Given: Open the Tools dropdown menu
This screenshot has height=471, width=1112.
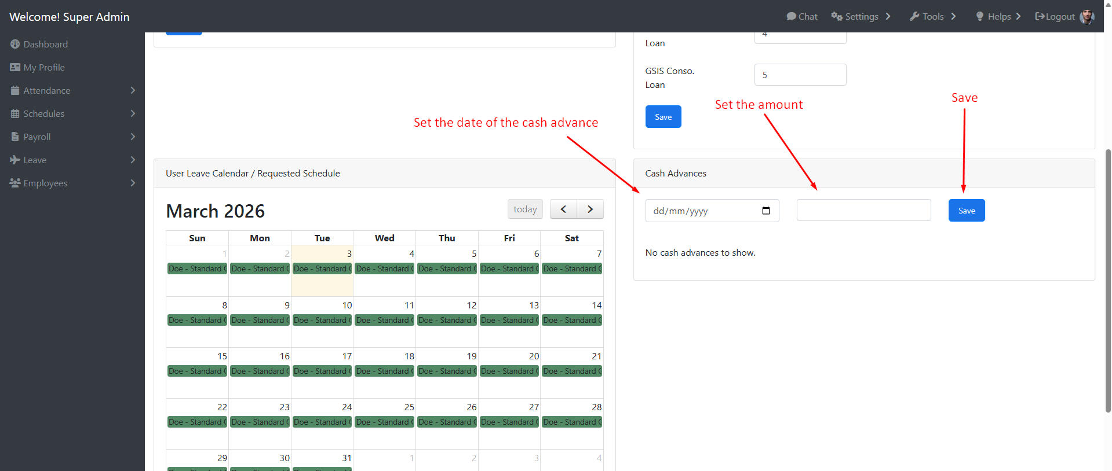Looking at the screenshot, I should pyautogui.click(x=932, y=17).
